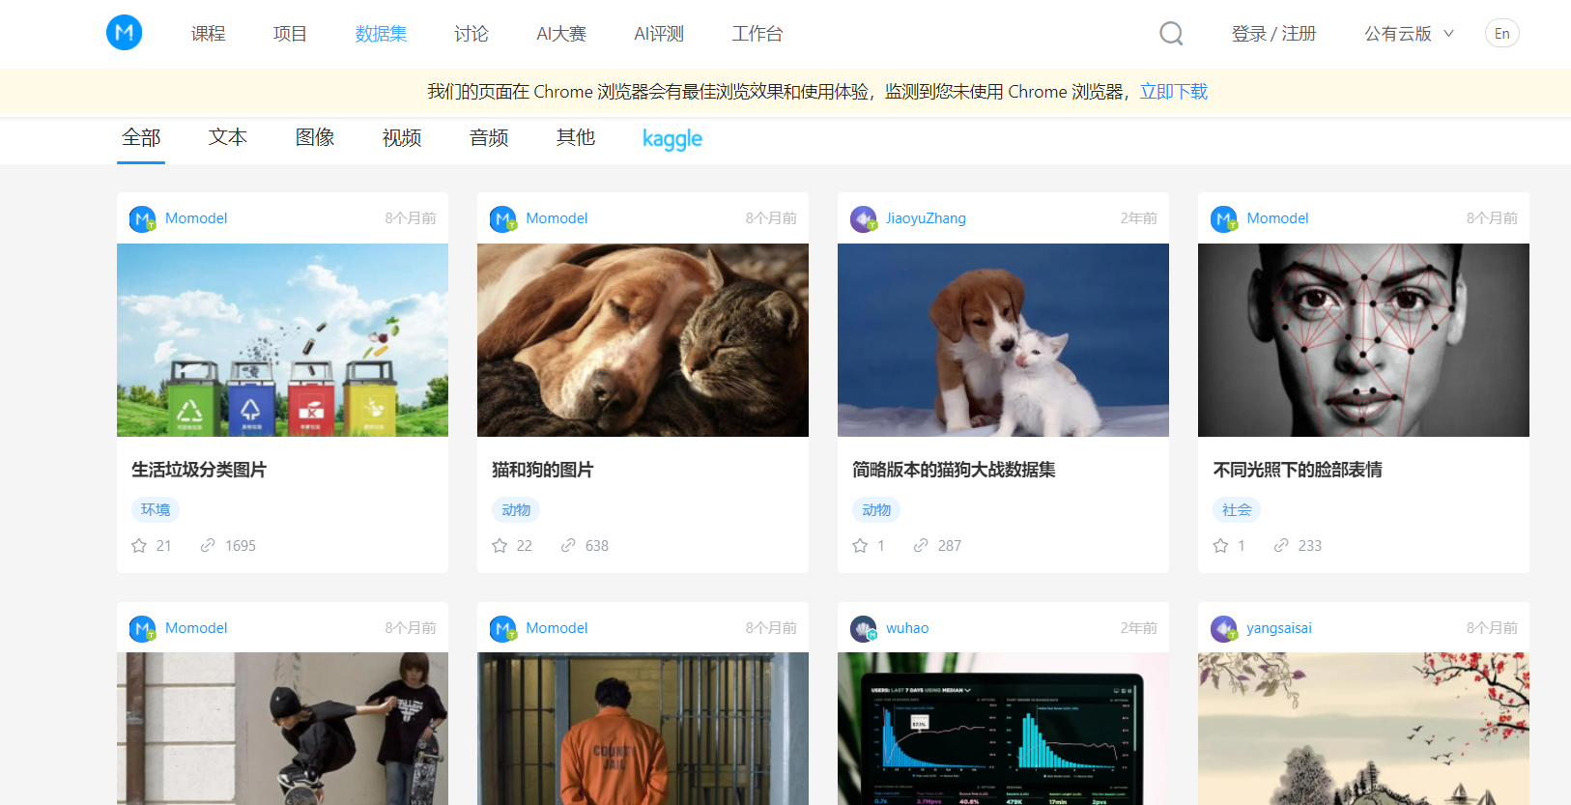The width and height of the screenshot is (1571, 805).
Task: Open JiaoyuZhang user profile name
Action: pos(926,218)
